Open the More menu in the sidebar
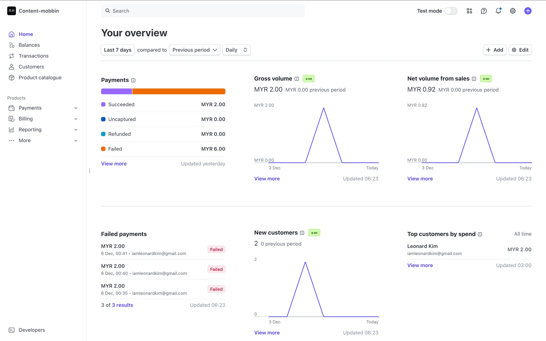Image resolution: width=546 pixels, height=341 pixels. pos(24,140)
